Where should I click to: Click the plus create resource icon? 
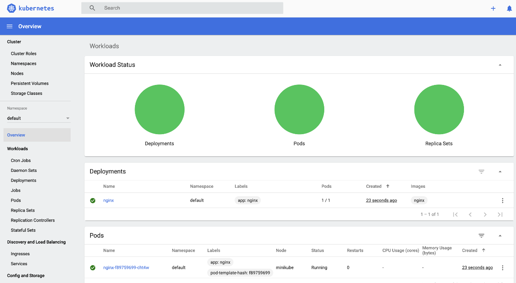(493, 8)
